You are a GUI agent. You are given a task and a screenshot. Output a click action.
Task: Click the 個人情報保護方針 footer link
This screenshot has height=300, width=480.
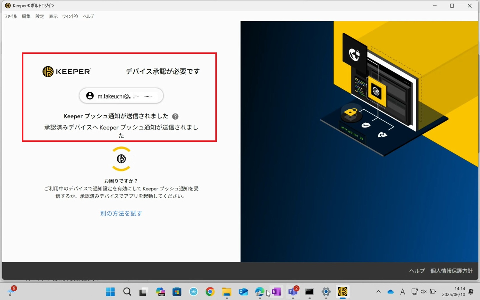pos(451,271)
